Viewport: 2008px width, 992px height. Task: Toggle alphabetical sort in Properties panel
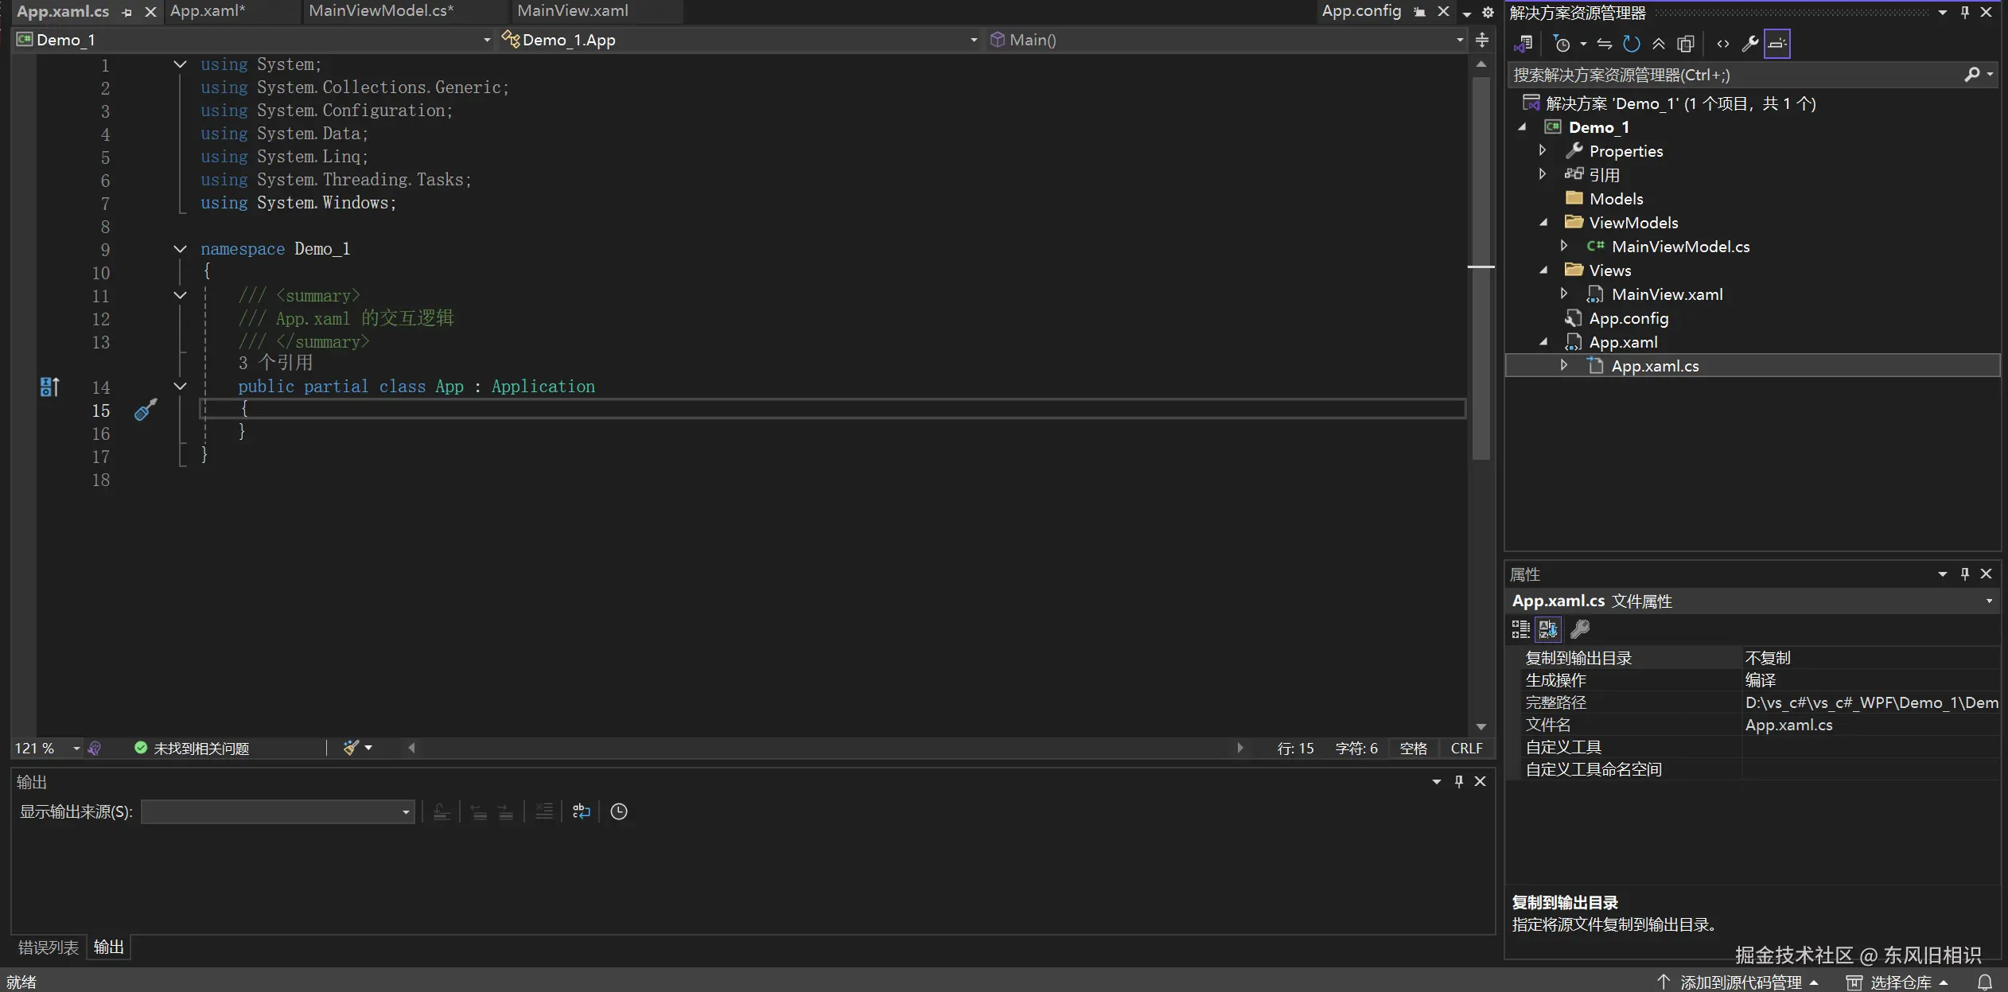tap(1548, 629)
